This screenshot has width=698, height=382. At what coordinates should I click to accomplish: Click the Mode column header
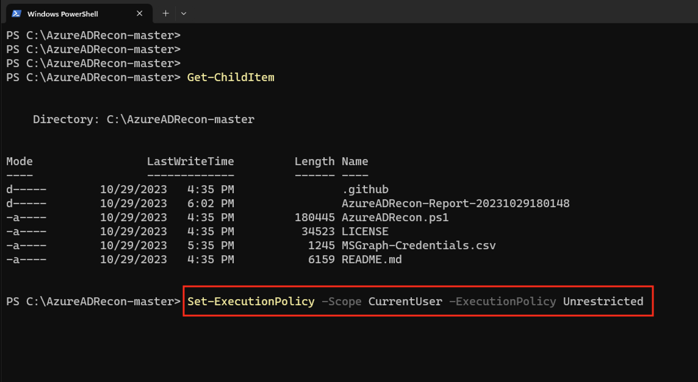(20, 161)
